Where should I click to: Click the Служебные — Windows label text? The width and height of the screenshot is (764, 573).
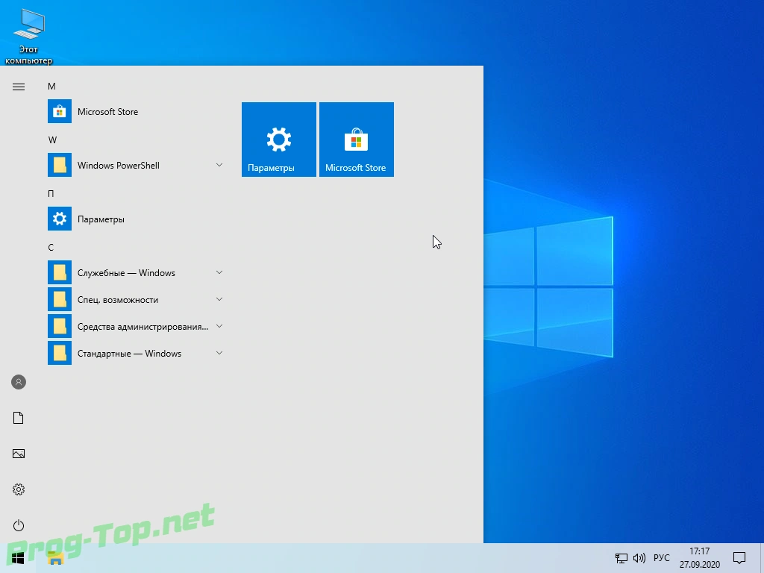click(x=126, y=273)
